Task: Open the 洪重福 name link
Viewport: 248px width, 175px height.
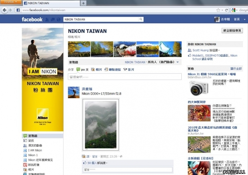Action: pos(87,89)
